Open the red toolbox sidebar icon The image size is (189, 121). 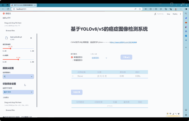click(x=186, y=23)
